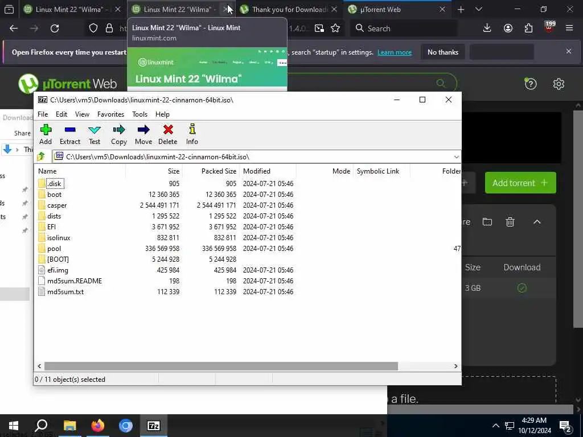Screen dimensions: 583x437
Task: Click the µTorrent trash delete icon
Action: (x=510, y=222)
